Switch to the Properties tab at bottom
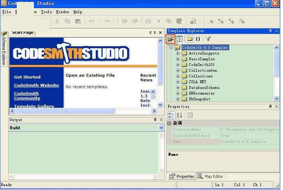Viewport: 283px width, 190px height. tap(182, 176)
